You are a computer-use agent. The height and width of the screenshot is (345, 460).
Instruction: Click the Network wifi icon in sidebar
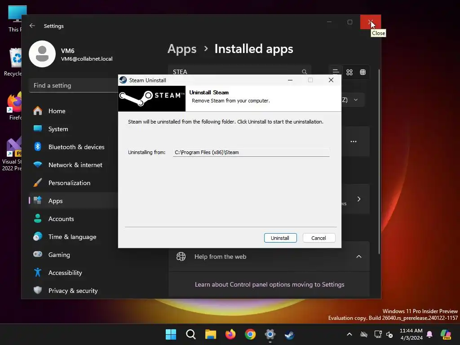pos(38,164)
